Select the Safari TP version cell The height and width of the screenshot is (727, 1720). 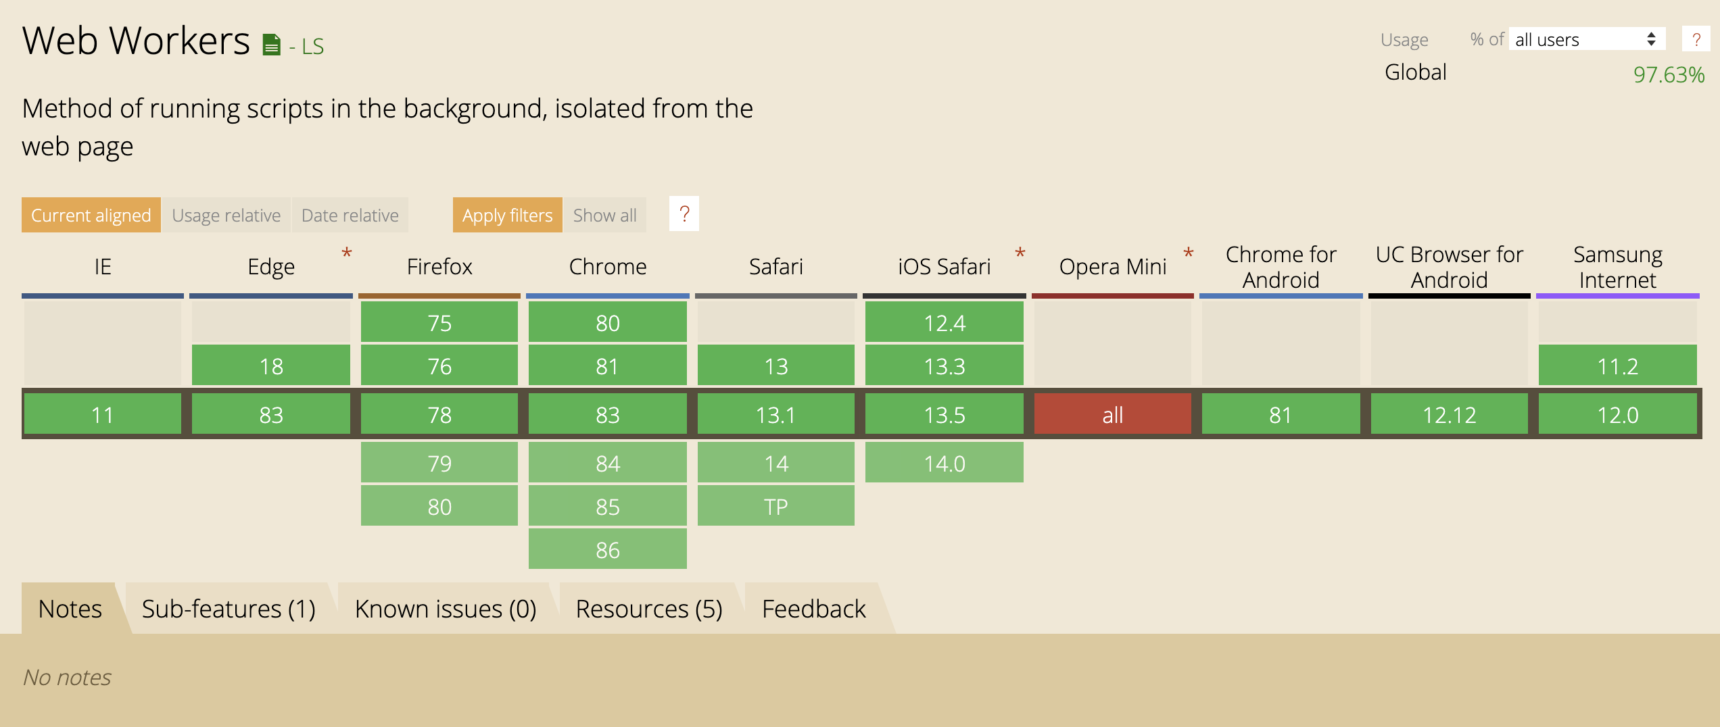(776, 505)
